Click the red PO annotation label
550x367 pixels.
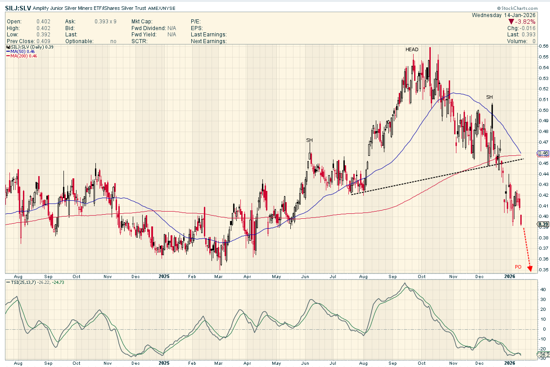tap(518, 267)
